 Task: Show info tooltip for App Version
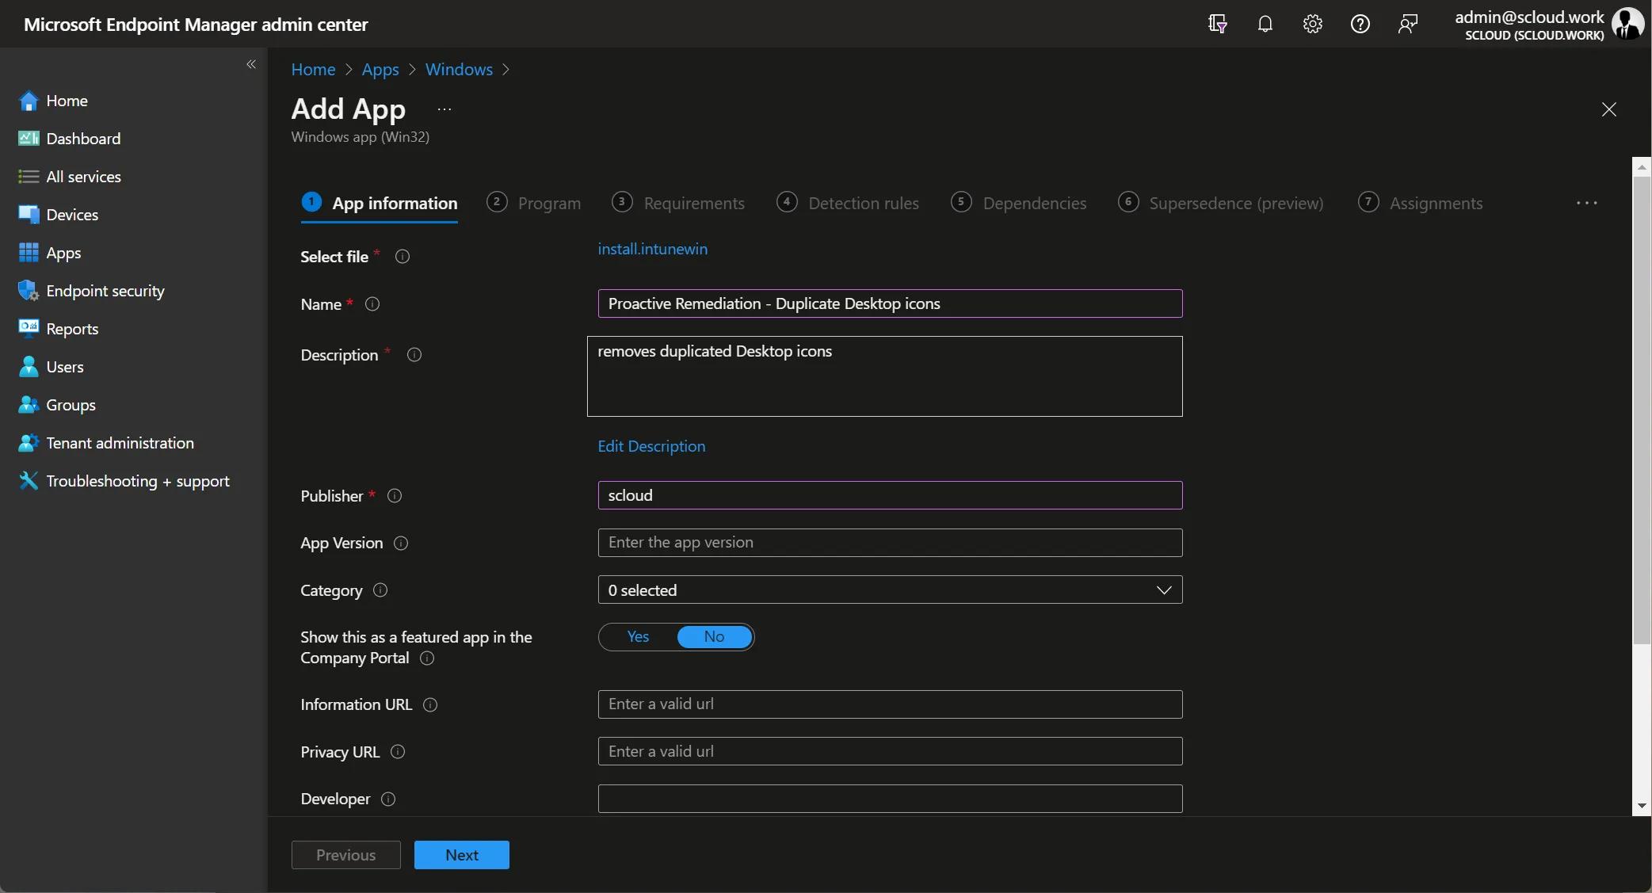[401, 544]
